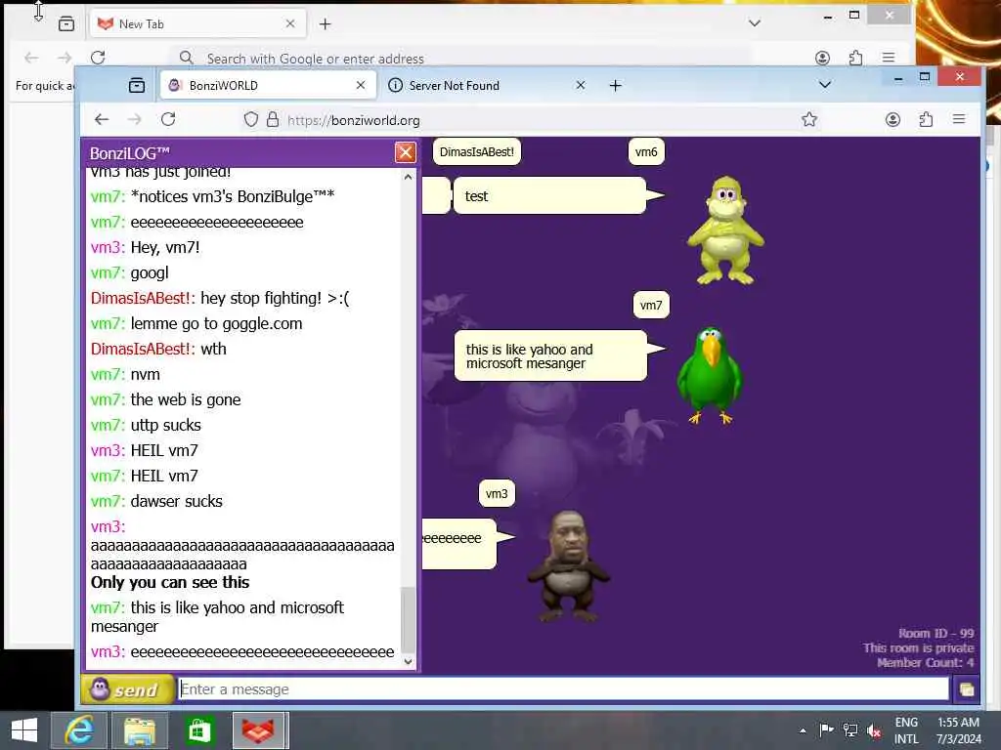
Task: Click the forward arrow in BonziWORLD window
Action: 134,119
